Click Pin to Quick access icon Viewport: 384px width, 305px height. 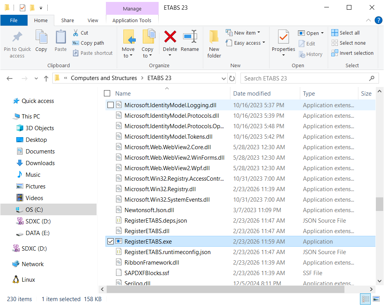[17, 37]
